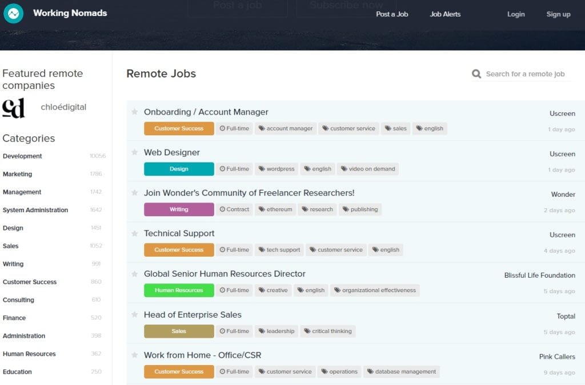Star the Onboarding / Account Manager job
The height and width of the screenshot is (385, 585).
point(135,112)
